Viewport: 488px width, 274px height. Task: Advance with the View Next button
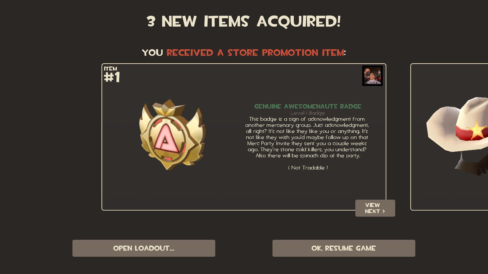pos(375,208)
